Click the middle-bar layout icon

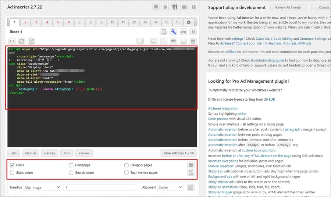click(x=173, y=41)
